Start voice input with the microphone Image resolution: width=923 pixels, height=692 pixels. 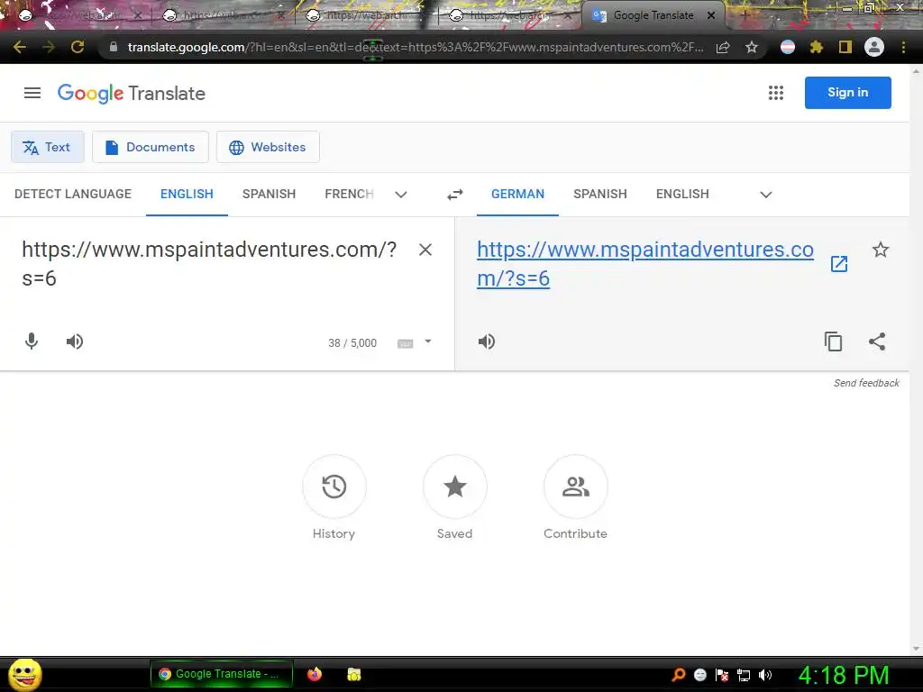point(32,341)
